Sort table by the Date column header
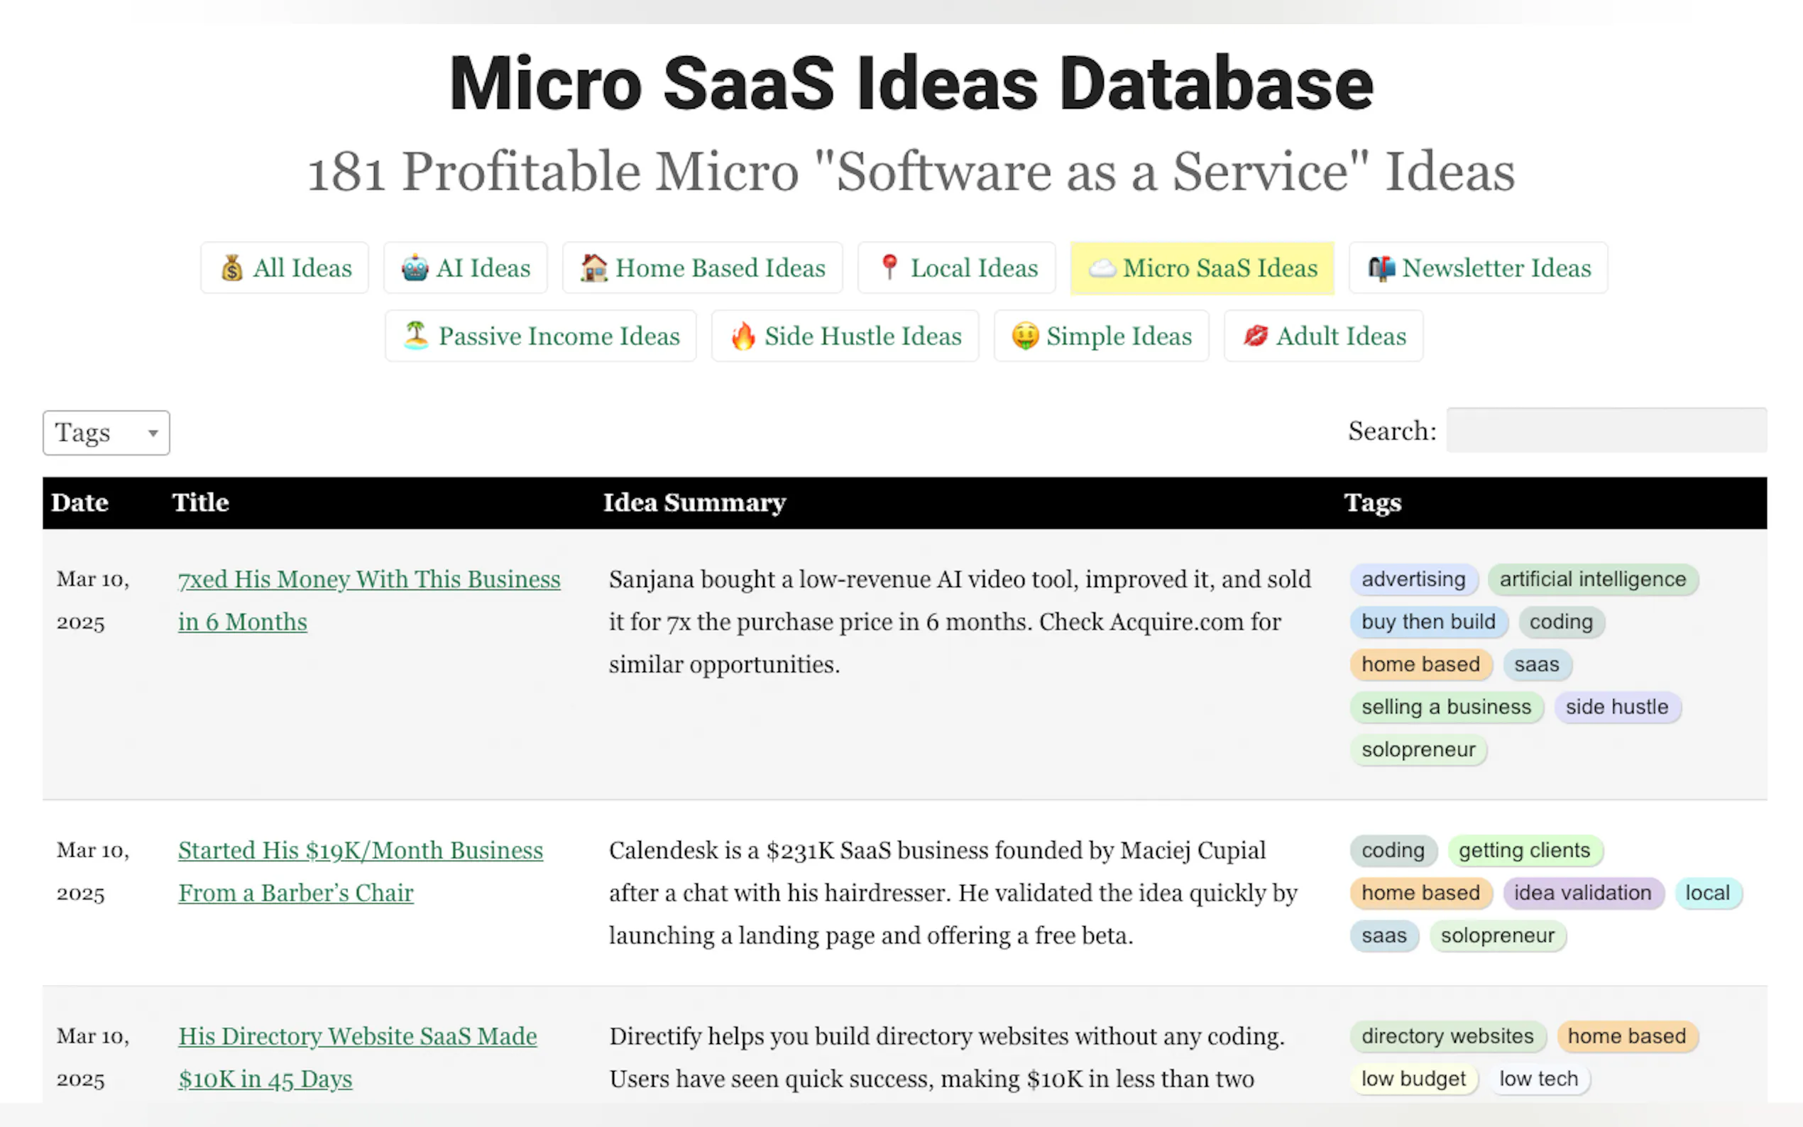 point(80,502)
